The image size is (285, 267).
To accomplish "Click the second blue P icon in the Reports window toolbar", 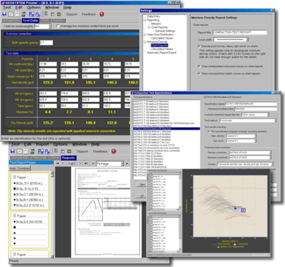I will [47, 151].
